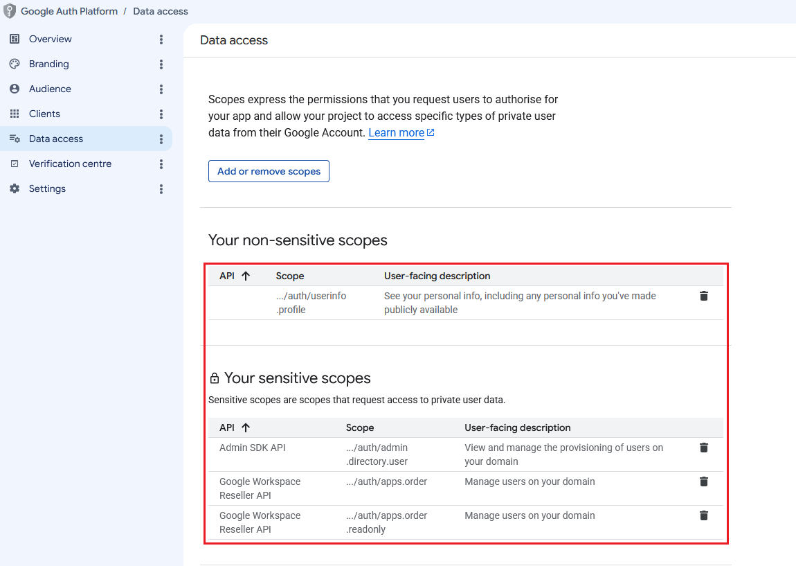
Task: Open the three-dot menu beside Overview
Action: (161, 39)
